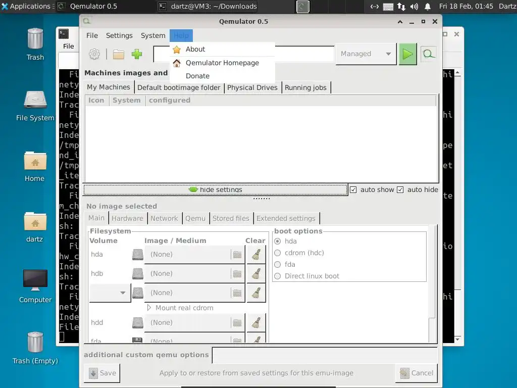Screen dimensions: 517x388
Task: Click the notification bell in top panel
Action: pyautogui.click(x=428, y=6)
